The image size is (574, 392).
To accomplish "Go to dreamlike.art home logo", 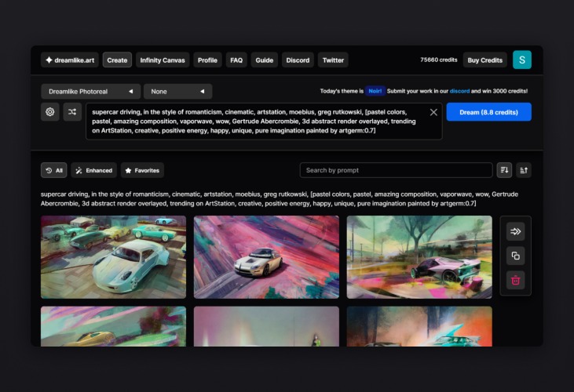I will 70,60.
